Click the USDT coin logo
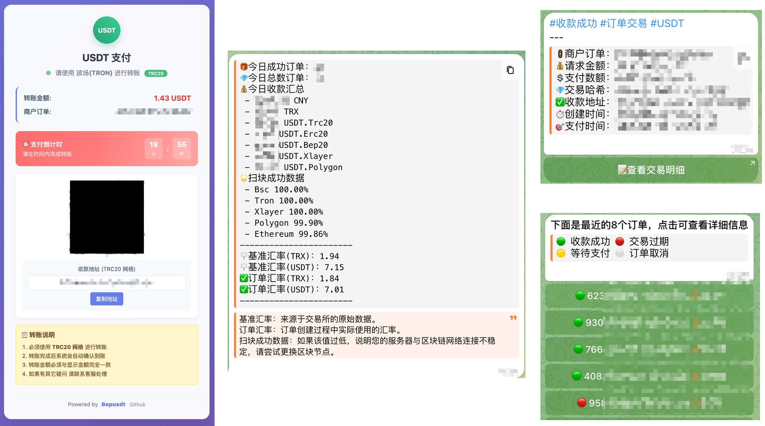This screenshot has width=765, height=426. pyautogui.click(x=106, y=30)
